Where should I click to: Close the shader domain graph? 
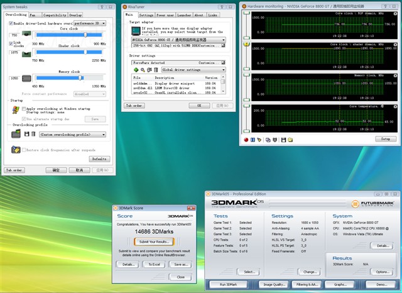click(395, 45)
